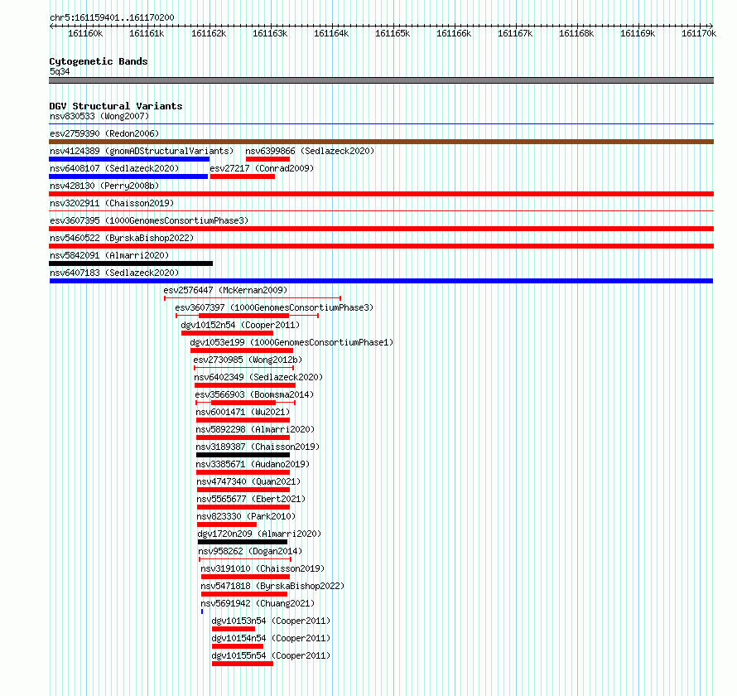The image size is (737, 696).
Task: Select the black nsv3189387 variant bar
Action: click(x=243, y=455)
